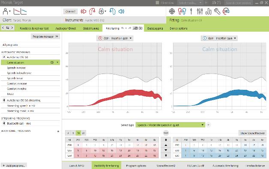Open the sliders tuning icon

pos(200,12)
